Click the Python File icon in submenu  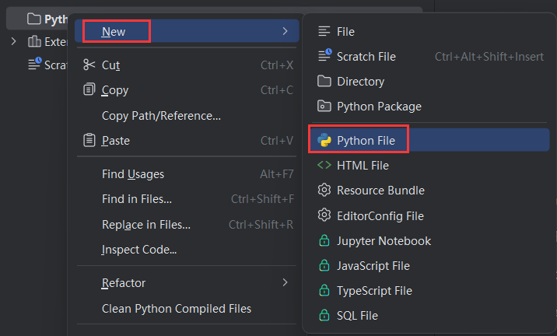pos(324,141)
